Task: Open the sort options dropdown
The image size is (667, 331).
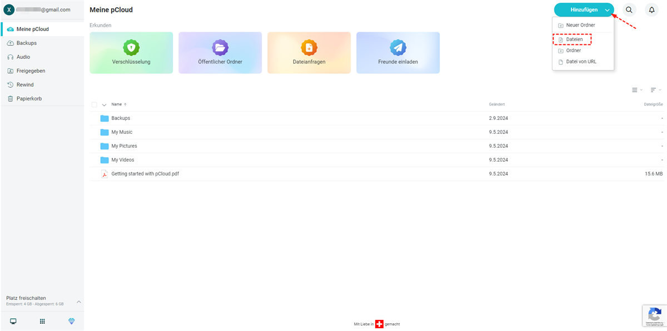Action: (656, 90)
